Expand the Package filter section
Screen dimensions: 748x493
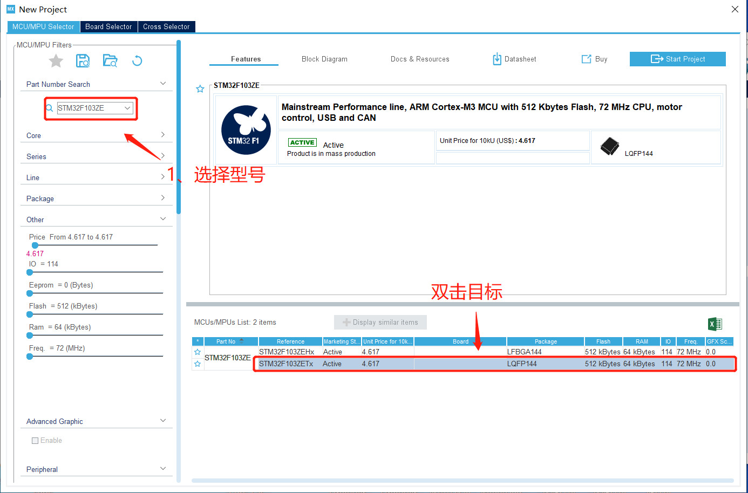click(x=163, y=198)
